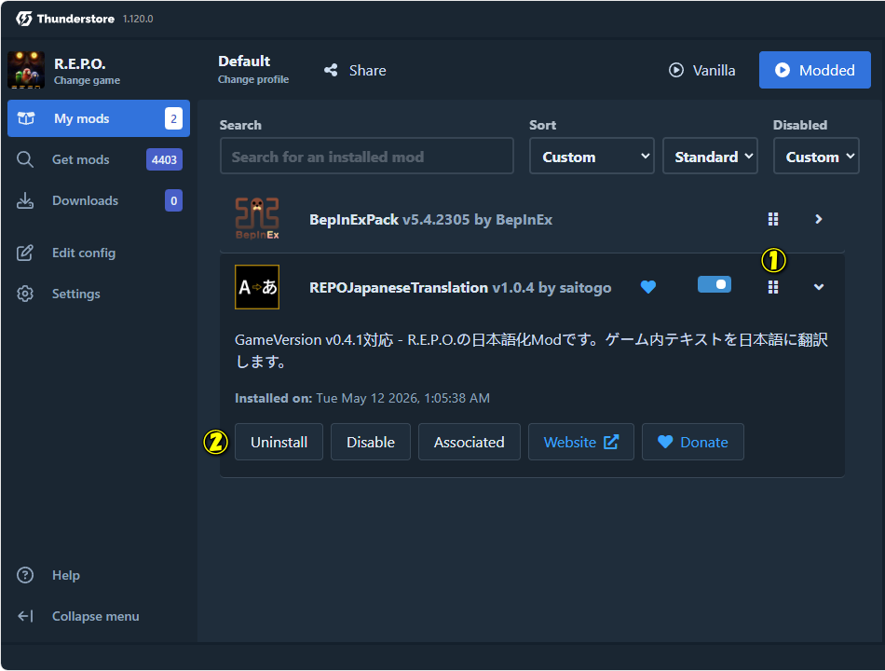
Task: Click the Disable button
Action: [370, 442]
